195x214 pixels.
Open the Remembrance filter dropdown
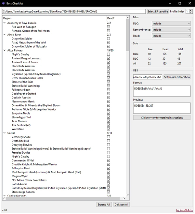171,30
